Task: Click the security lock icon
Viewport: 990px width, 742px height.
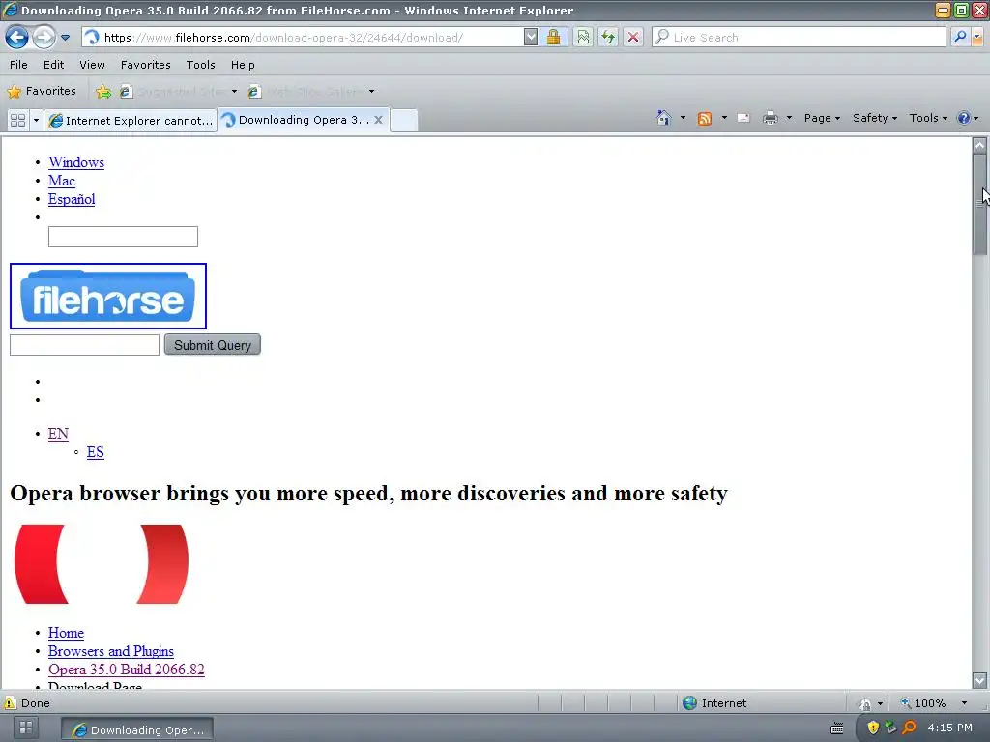Action: (x=553, y=38)
